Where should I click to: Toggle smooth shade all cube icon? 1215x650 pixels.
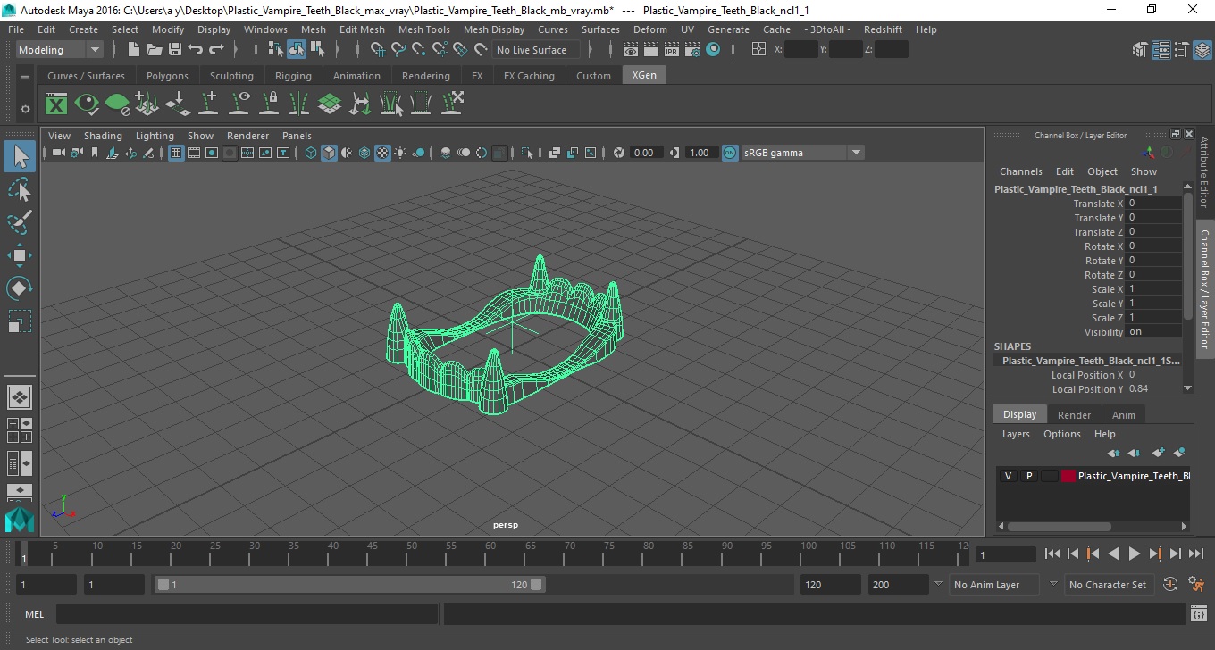329,153
